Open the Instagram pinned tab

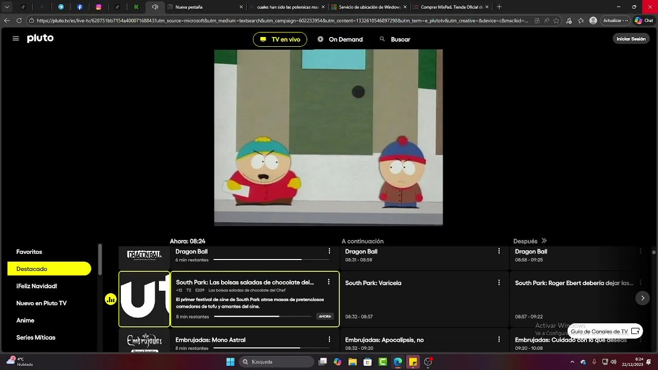tap(99, 7)
